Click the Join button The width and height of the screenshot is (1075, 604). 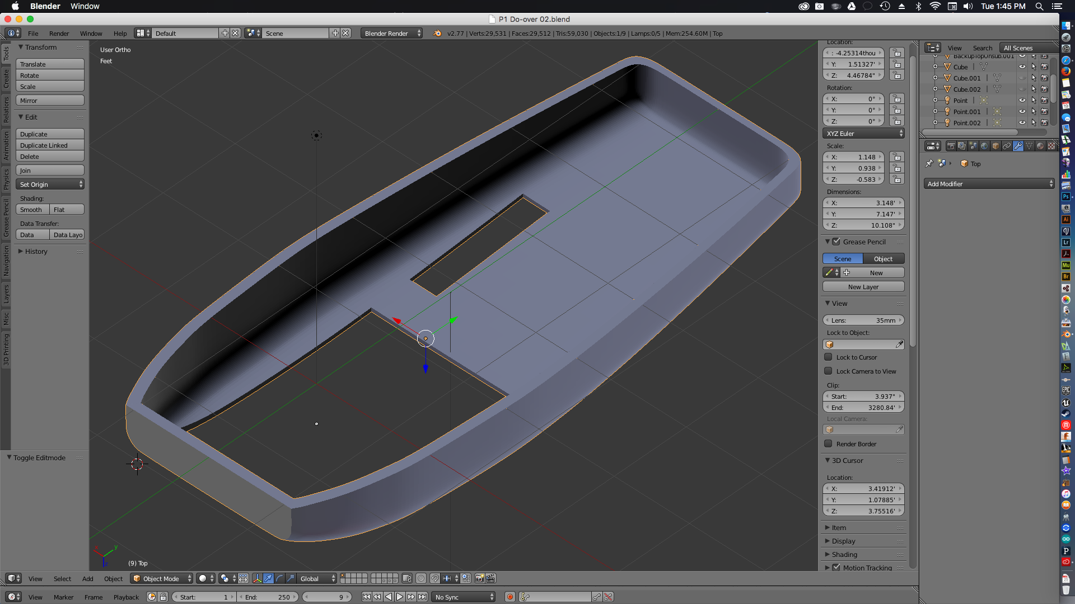[50, 170]
